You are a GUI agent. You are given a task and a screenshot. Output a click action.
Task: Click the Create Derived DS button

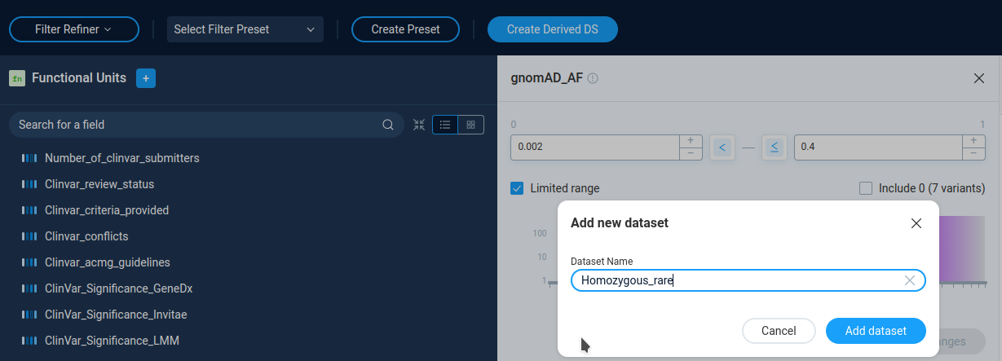(553, 29)
